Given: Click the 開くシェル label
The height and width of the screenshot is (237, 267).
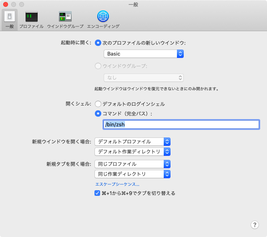Looking at the screenshot, I should pyautogui.click(x=78, y=104).
